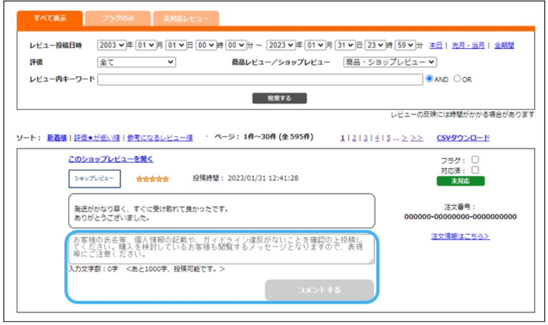
Task: Click the レビュー内キーワード input field
Action: [x=260, y=79]
